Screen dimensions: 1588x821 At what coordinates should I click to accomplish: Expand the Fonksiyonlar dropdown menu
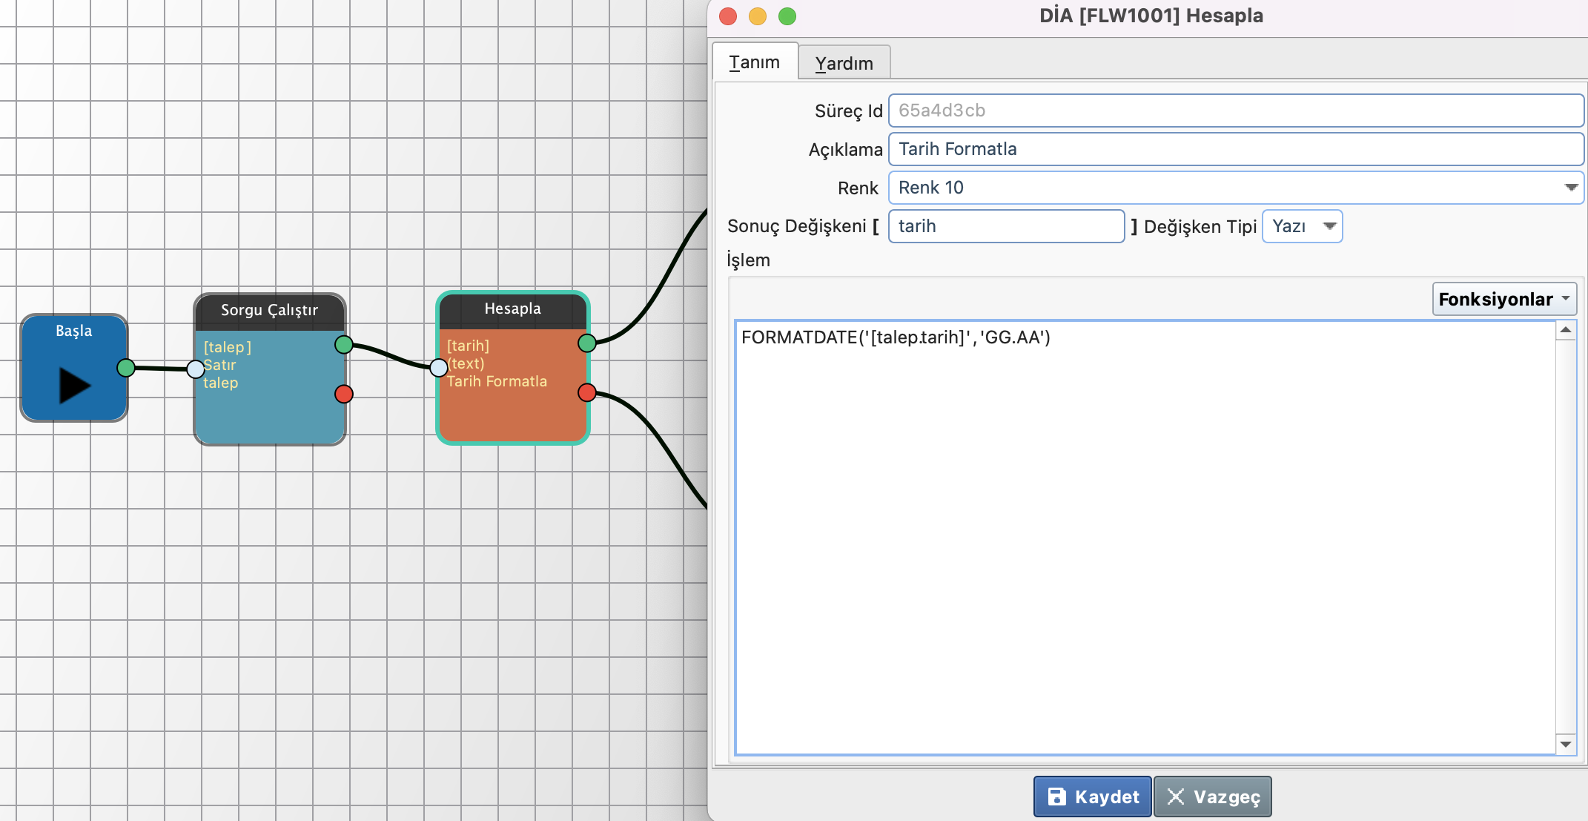pos(1503,299)
